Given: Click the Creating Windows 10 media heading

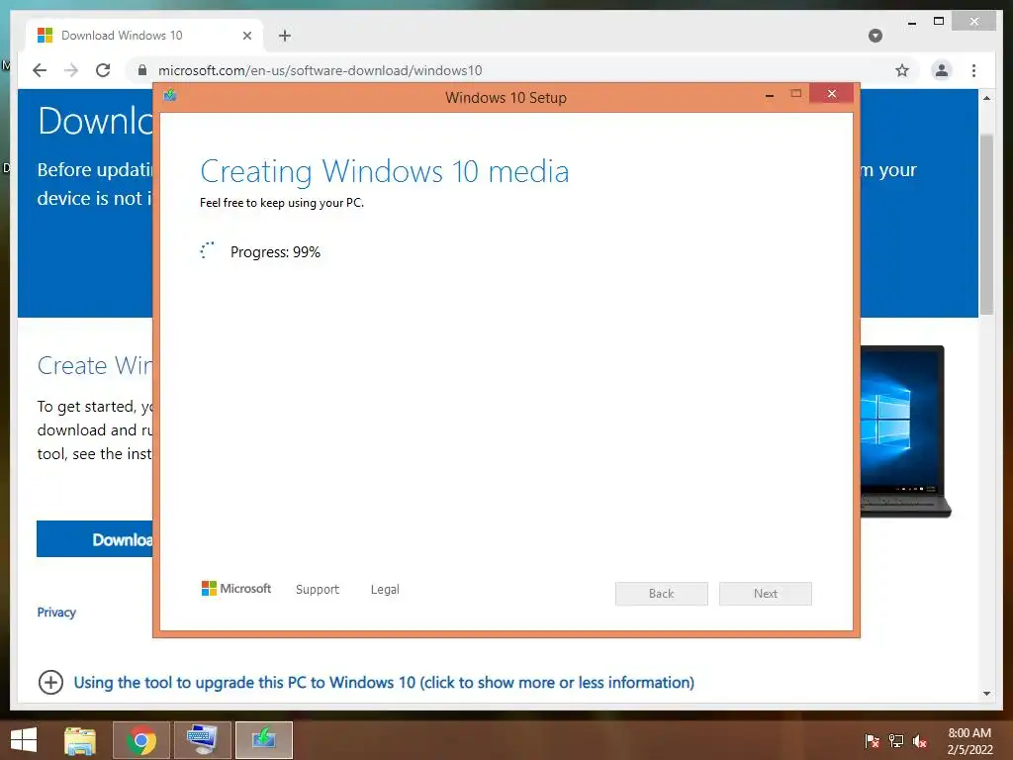Looking at the screenshot, I should (385, 172).
